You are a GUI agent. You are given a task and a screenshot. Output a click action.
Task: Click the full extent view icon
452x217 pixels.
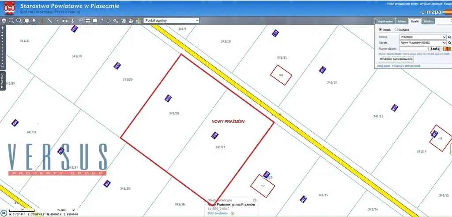point(26,20)
